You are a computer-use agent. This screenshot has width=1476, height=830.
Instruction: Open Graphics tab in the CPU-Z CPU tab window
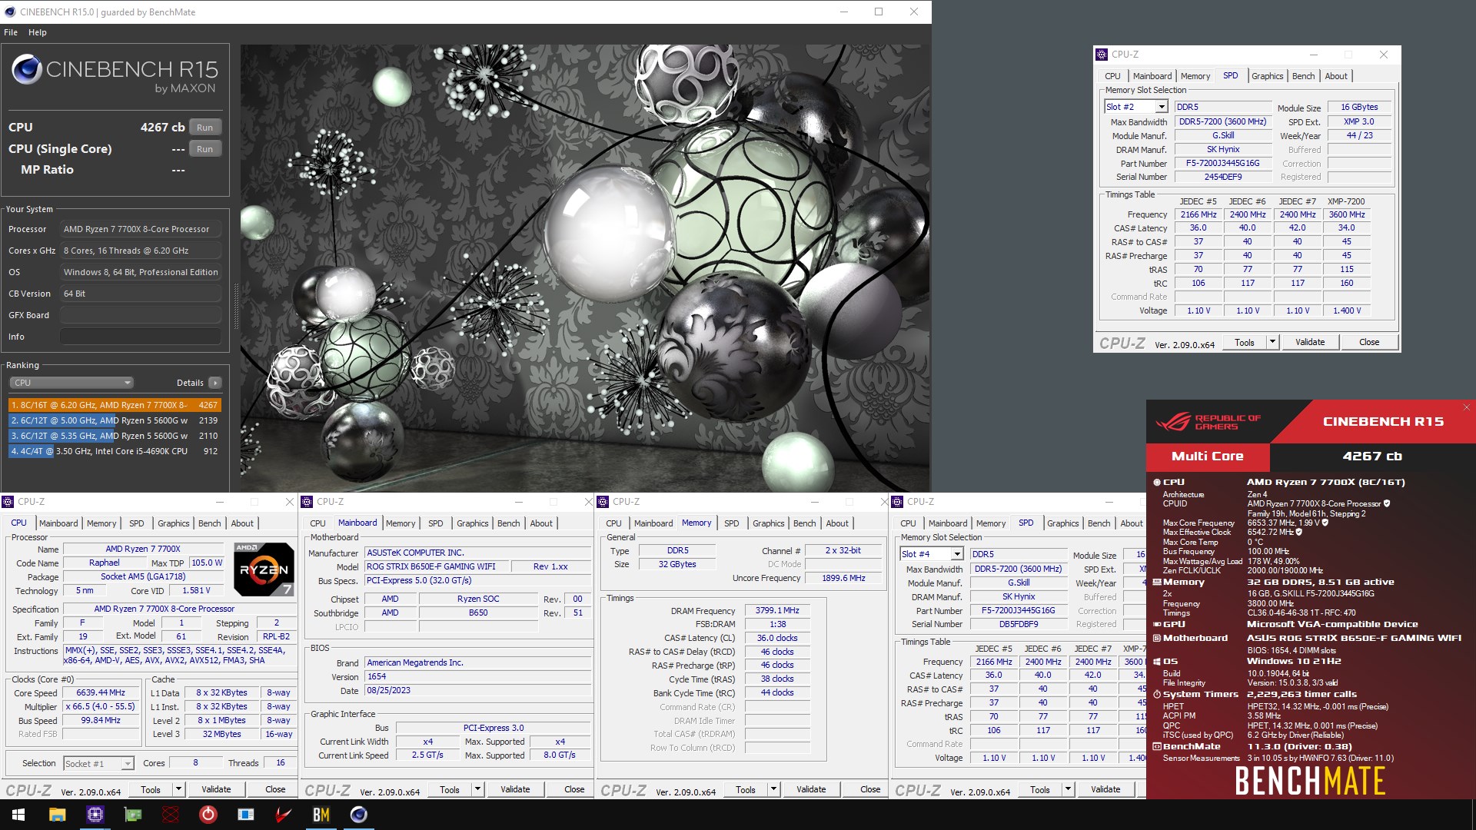coord(173,523)
